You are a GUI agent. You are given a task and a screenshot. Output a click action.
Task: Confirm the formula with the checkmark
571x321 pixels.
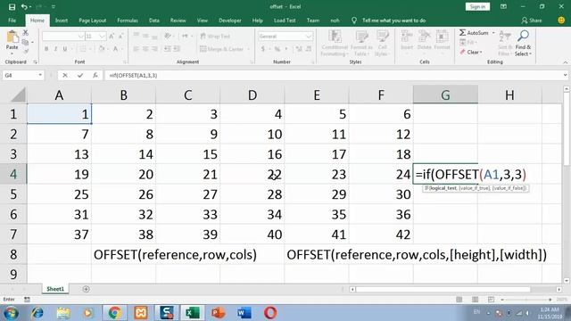(80, 75)
